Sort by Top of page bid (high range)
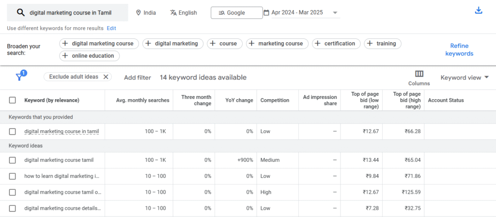The width and height of the screenshot is (496, 217). click(x=407, y=100)
